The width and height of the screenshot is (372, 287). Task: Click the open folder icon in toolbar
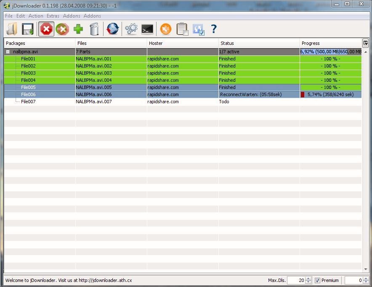point(12,29)
